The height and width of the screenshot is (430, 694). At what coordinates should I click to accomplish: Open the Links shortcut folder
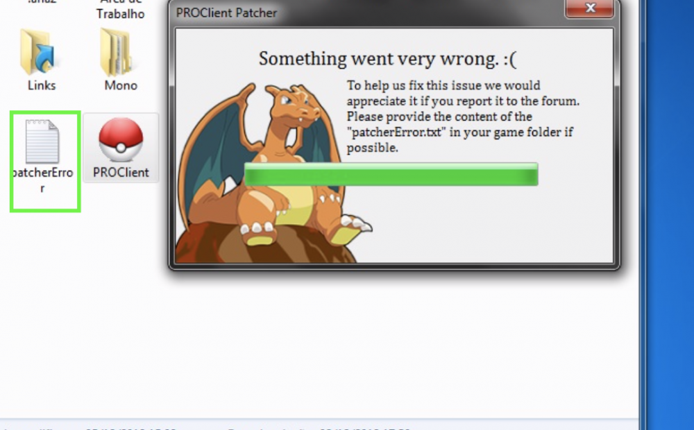[x=40, y=53]
